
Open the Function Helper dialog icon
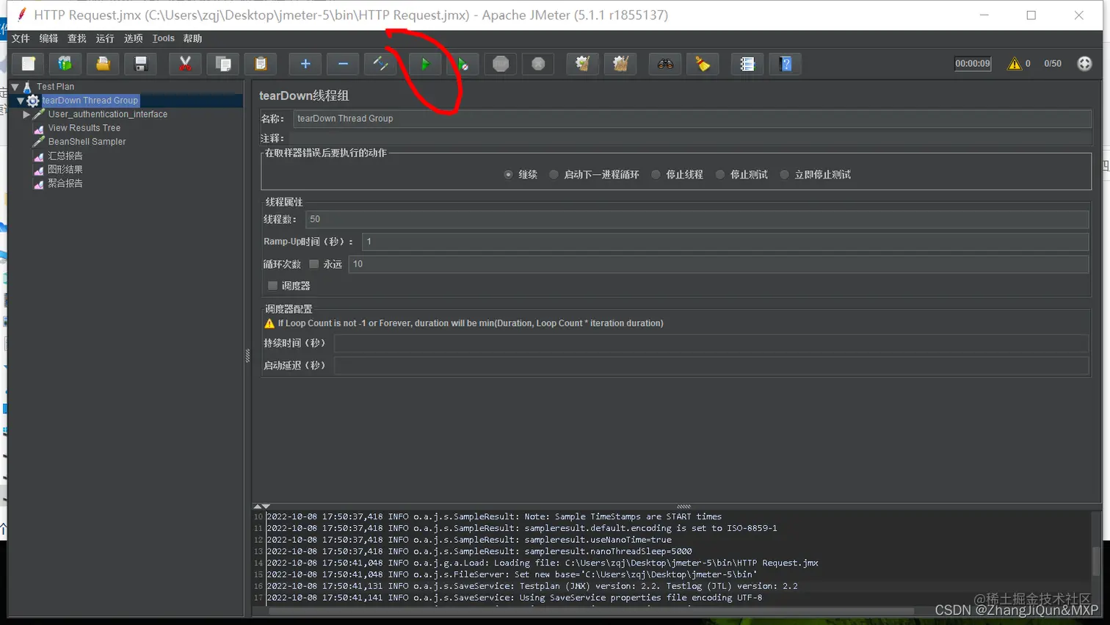(747, 64)
